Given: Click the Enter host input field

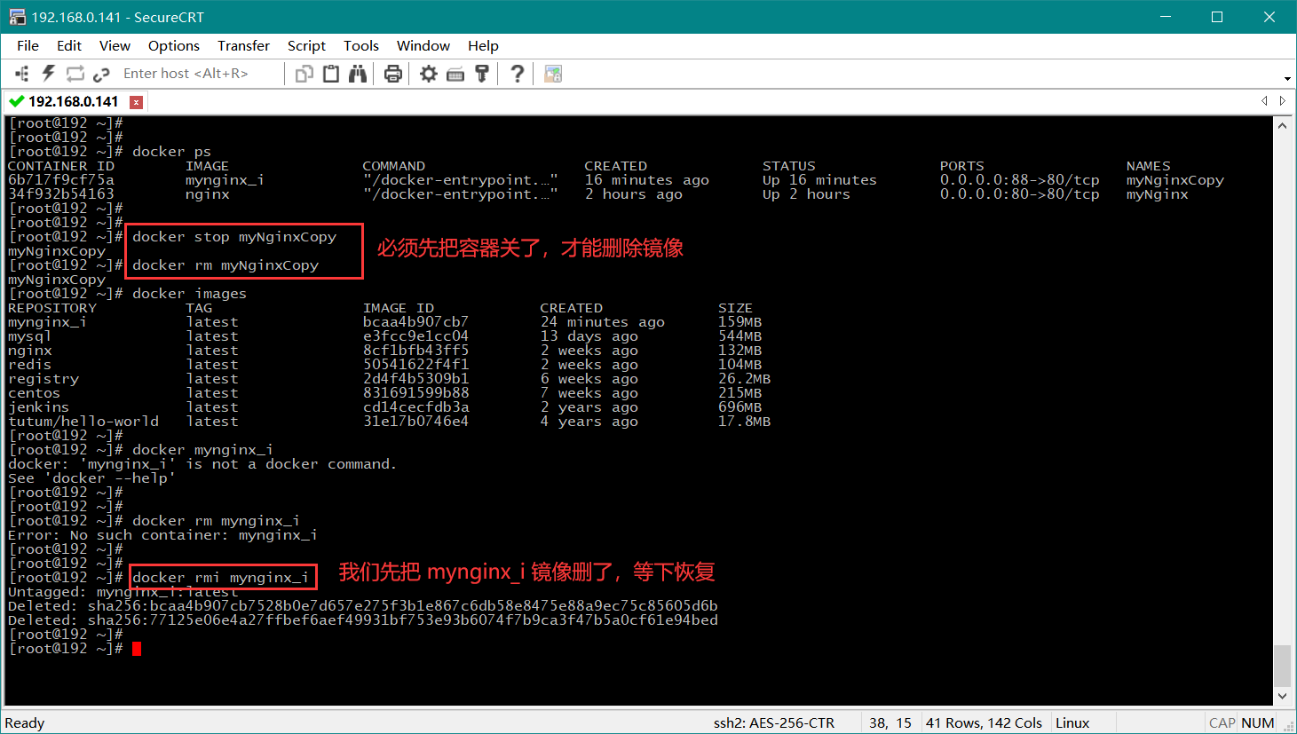Looking at the screenshot, I should coord(186,74).
